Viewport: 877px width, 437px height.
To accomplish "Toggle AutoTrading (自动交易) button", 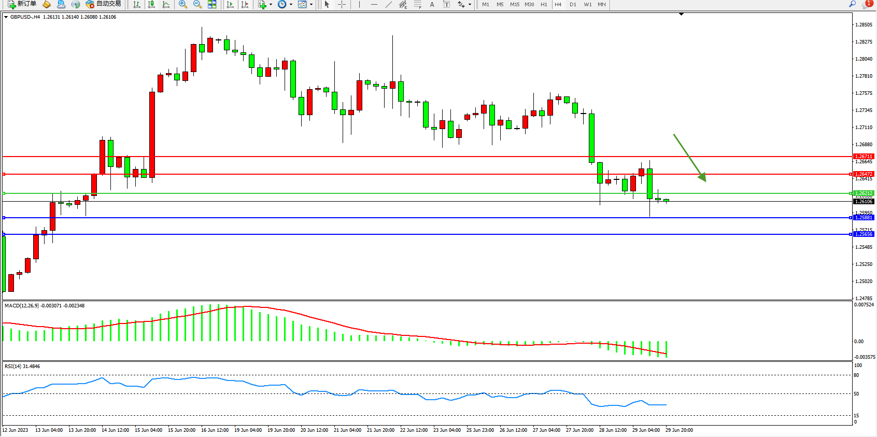I will [104, 4].
